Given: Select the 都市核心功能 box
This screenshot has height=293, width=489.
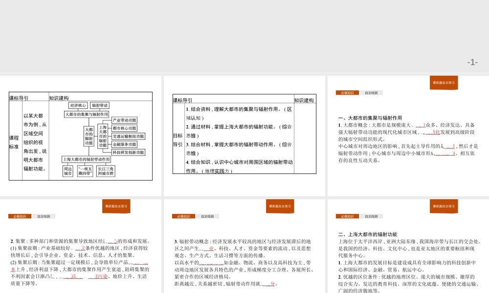Looking at the screenshot, I should click(x=125, y=128).
